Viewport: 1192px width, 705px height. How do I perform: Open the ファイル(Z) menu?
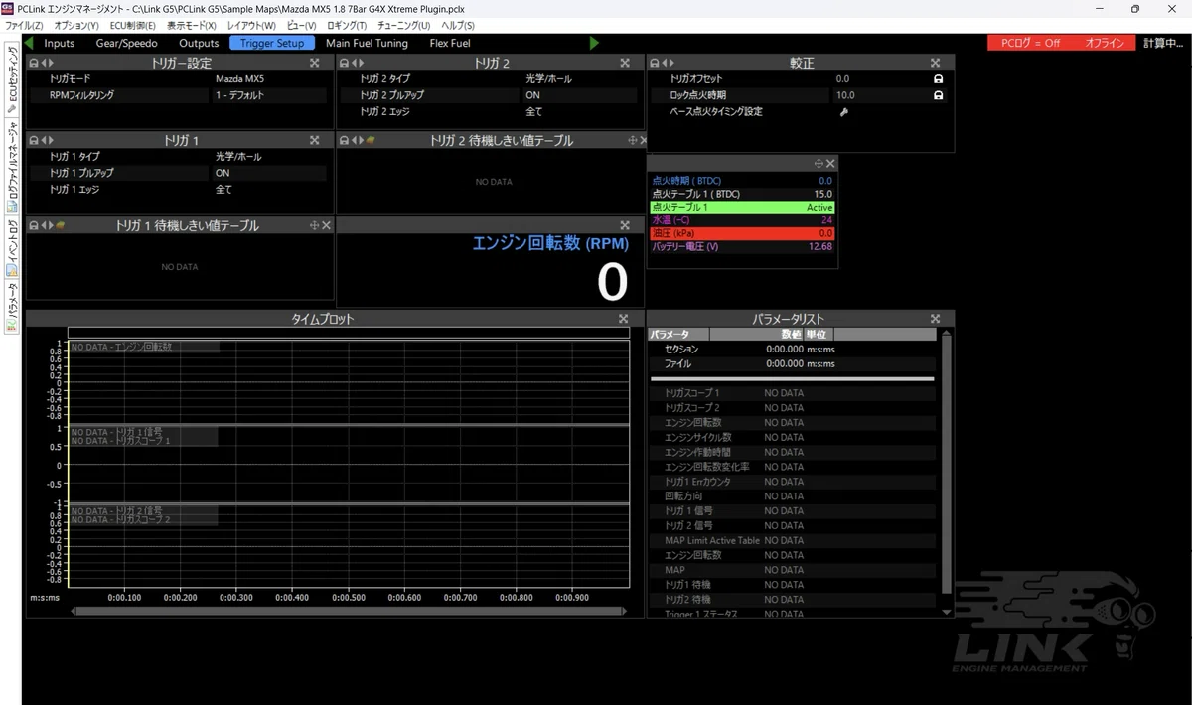pyautogui.click(x=24, y=25)
